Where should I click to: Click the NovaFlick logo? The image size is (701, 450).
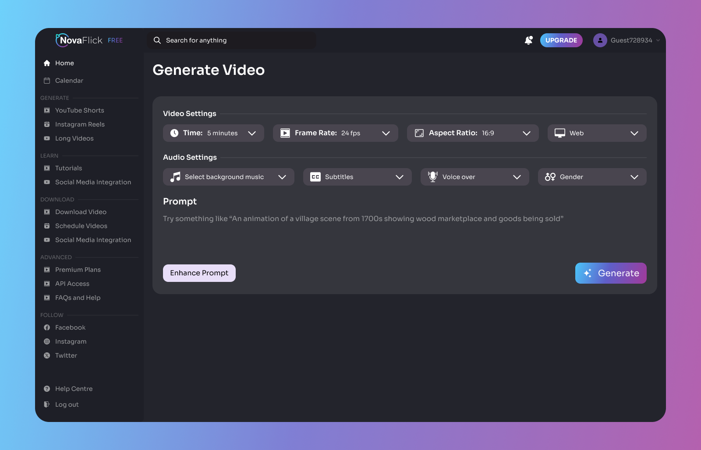click(x=79, y=40)
